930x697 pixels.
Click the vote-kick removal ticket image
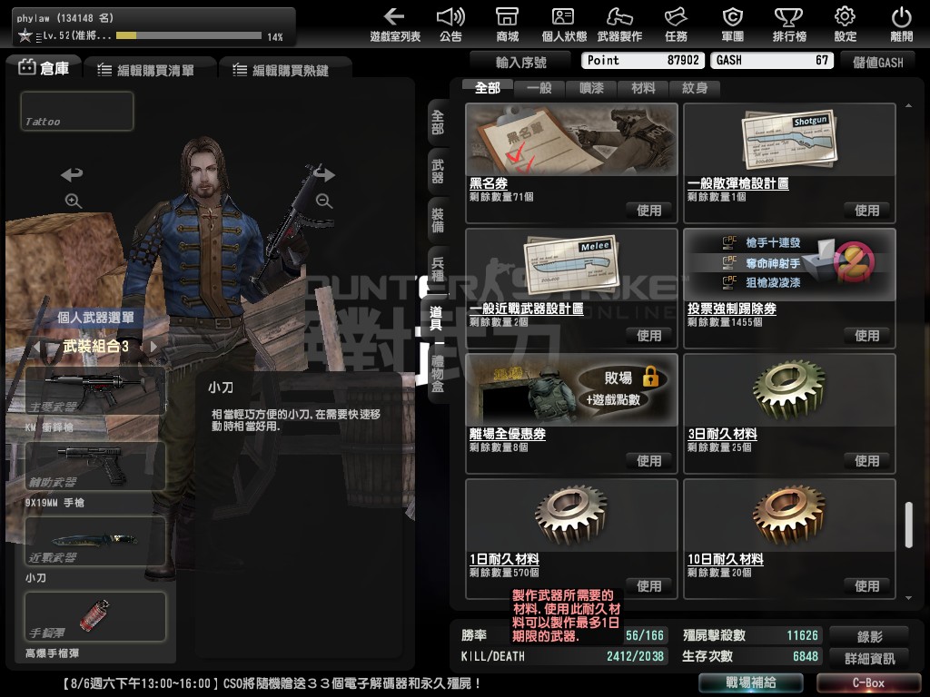[x=789, y=265]
